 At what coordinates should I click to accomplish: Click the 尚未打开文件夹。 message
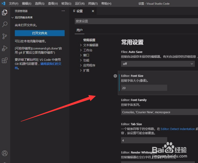coord(26,25)
